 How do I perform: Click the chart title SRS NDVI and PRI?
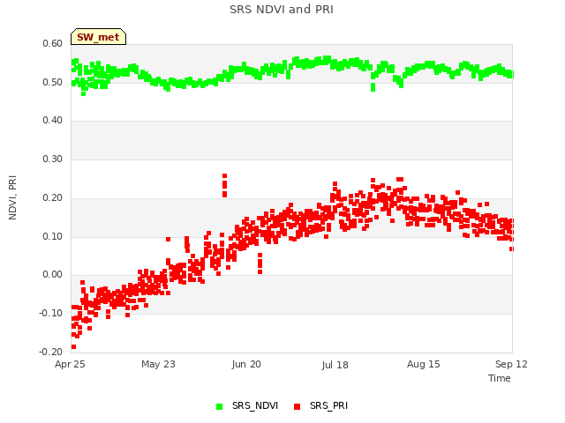(x=282, y=10)
